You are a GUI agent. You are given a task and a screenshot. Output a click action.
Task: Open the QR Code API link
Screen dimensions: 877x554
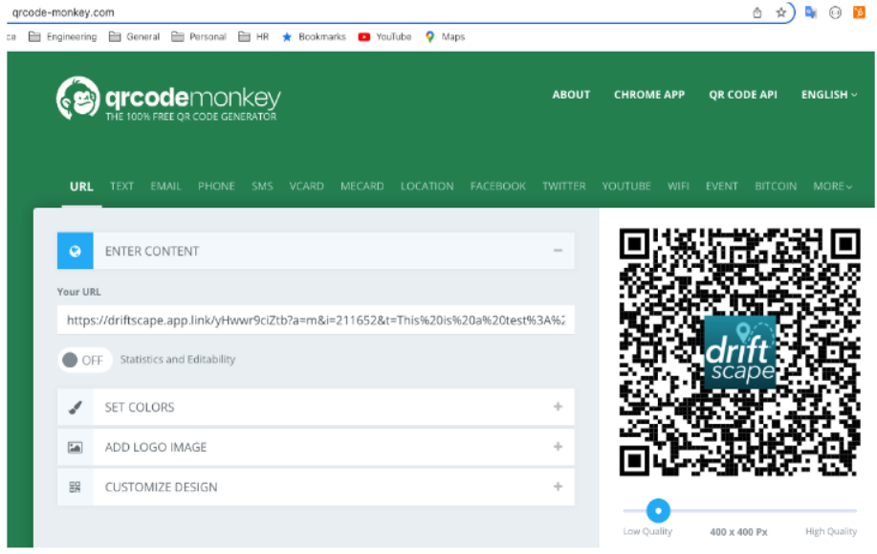click(743, 95)
